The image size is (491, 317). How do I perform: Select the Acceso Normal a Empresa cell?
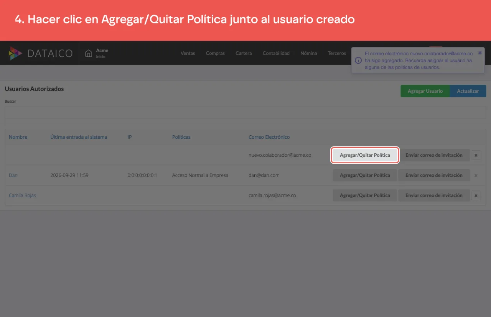click(200, 175)
